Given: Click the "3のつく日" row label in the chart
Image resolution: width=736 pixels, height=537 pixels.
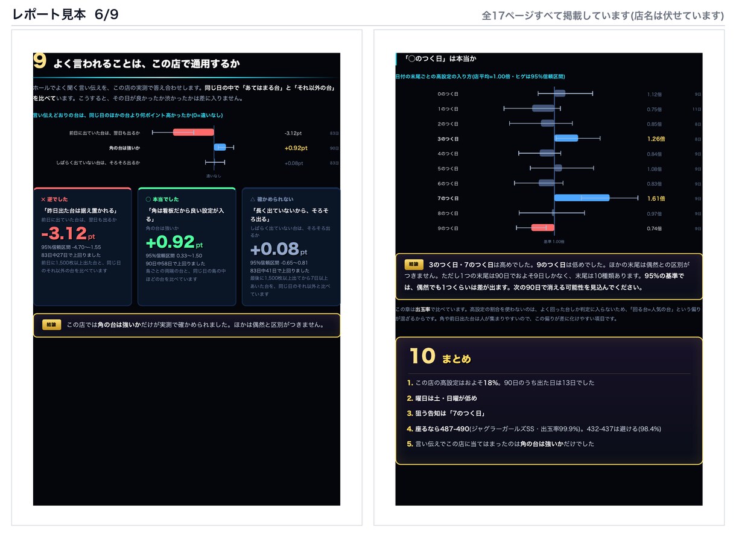Looking at the screenshot, I should pos(448,139).
